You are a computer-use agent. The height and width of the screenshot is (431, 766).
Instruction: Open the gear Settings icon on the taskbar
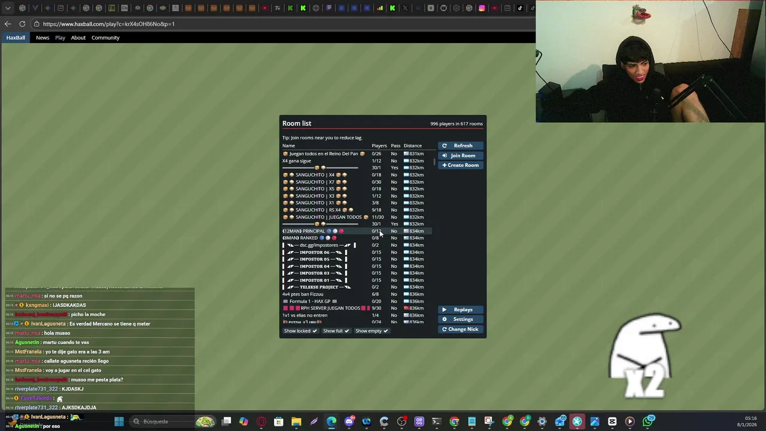[x=542, y=421]
